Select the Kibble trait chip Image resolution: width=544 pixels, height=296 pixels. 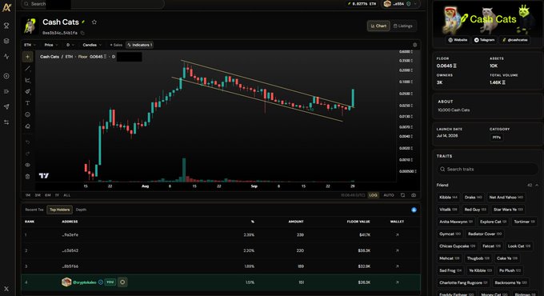[448, 198]
